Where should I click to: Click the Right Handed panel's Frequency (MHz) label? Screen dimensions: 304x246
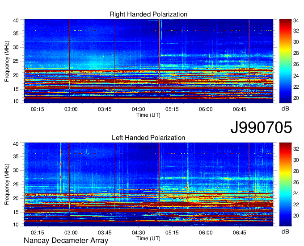coord(7,61)
